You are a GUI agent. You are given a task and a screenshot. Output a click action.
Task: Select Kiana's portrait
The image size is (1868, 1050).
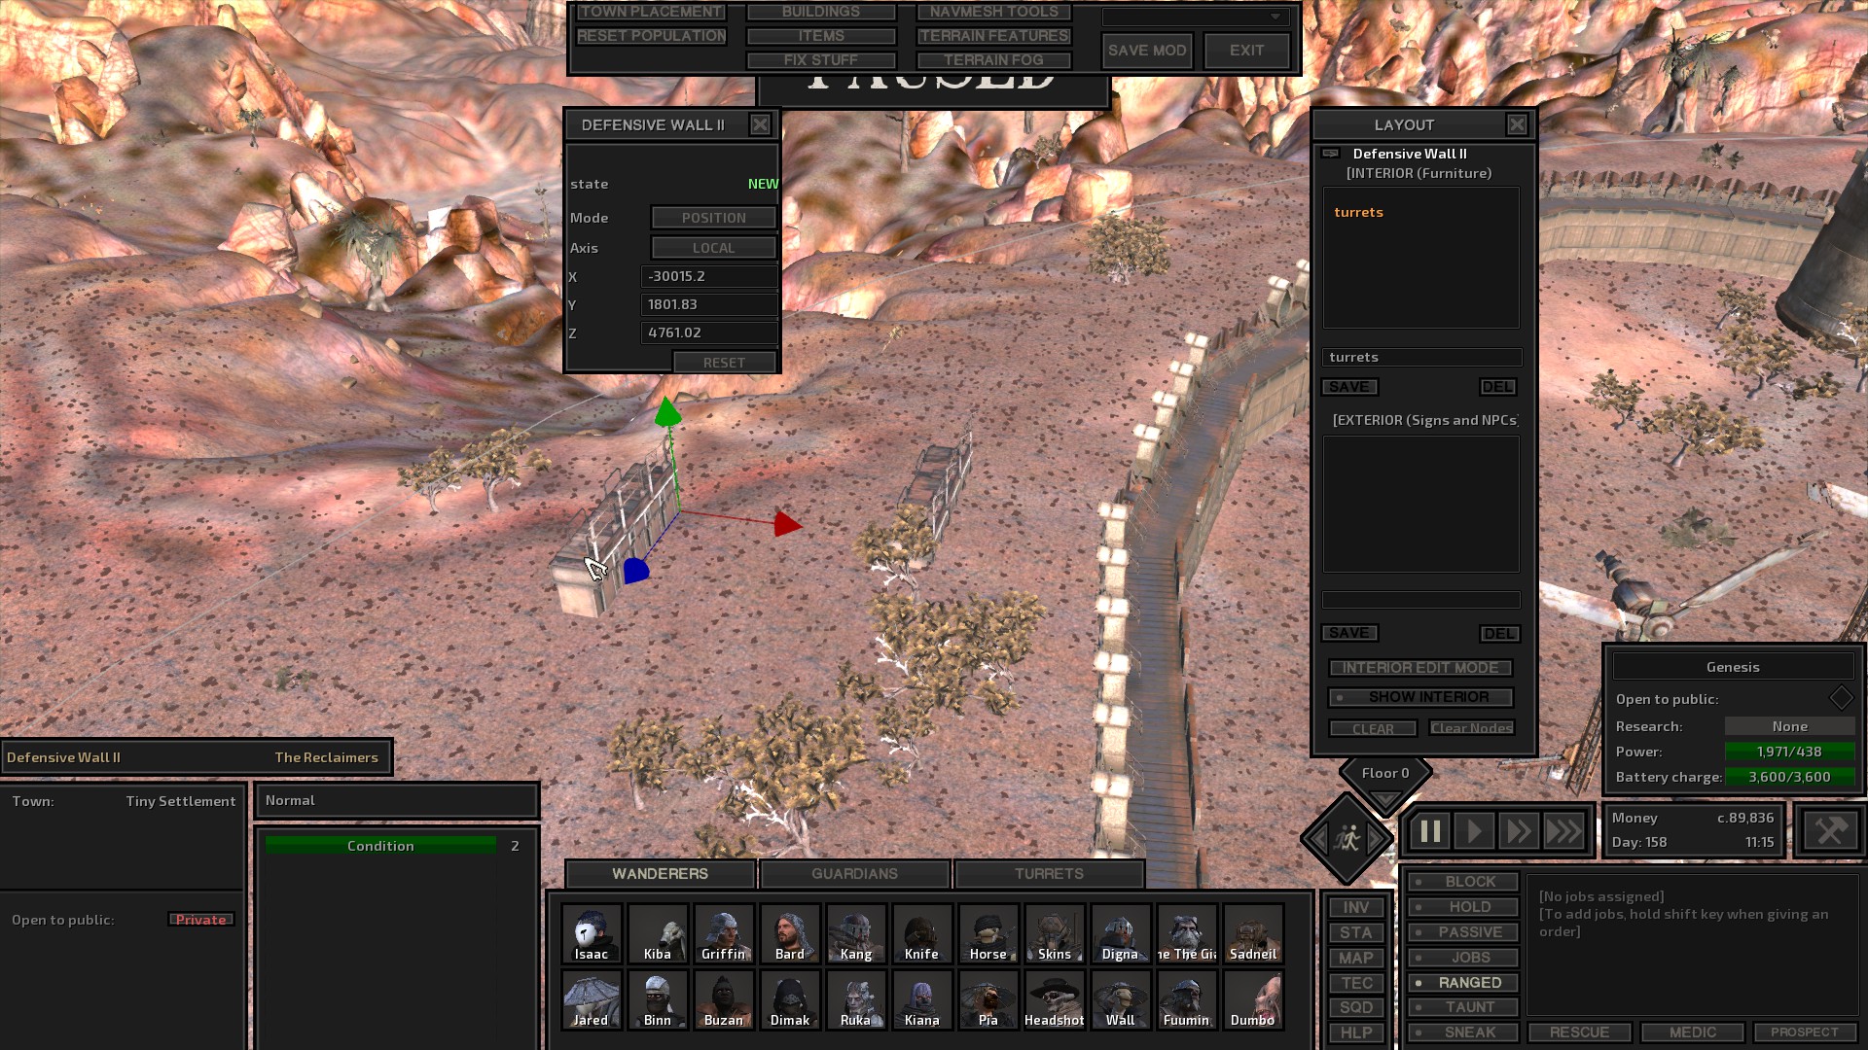921,1000
